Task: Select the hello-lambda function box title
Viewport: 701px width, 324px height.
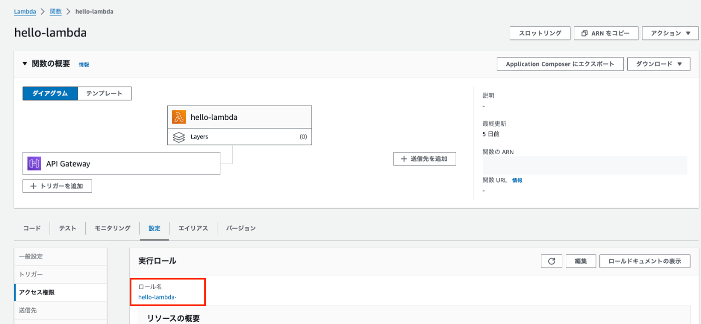Action: point(214,117)
